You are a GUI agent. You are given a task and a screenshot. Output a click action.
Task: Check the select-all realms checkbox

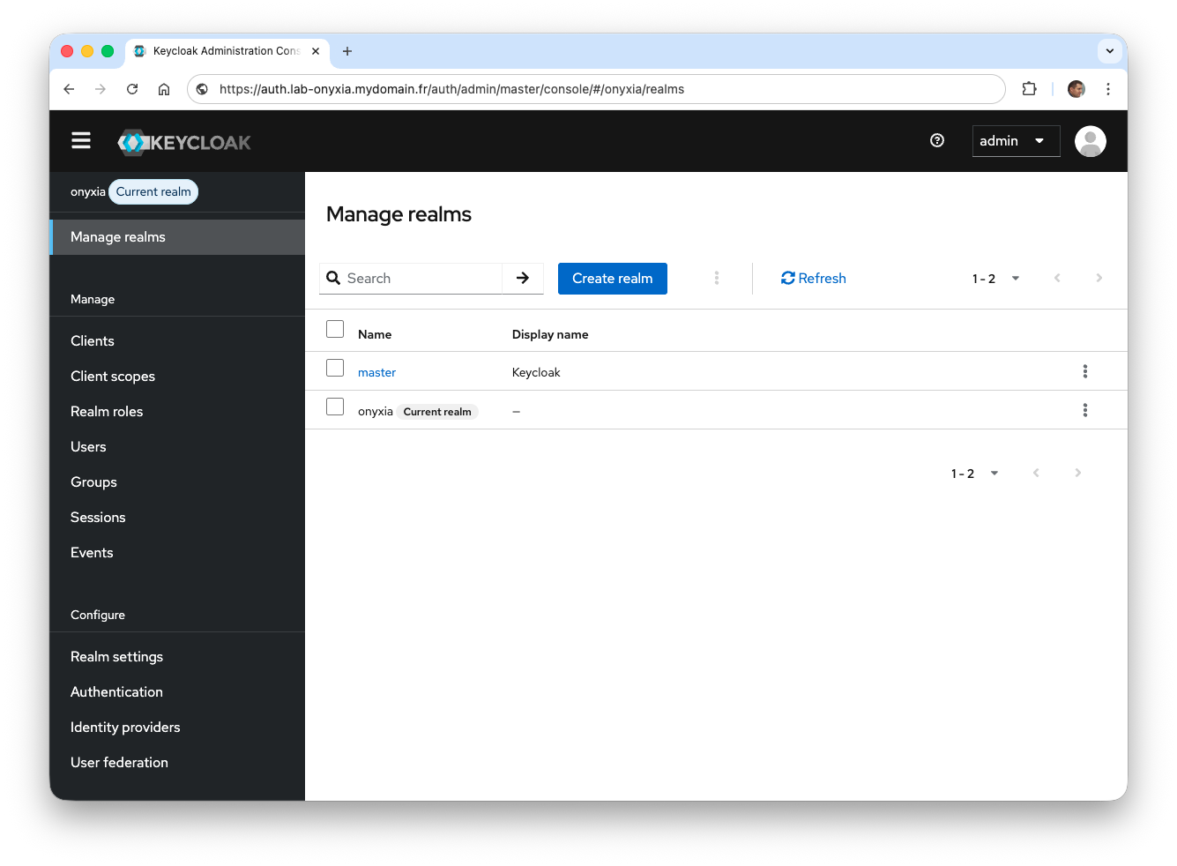(335, 329)
